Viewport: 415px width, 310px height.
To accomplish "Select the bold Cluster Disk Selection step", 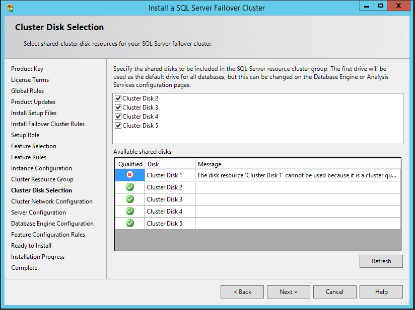I will (x=42, y=190).
